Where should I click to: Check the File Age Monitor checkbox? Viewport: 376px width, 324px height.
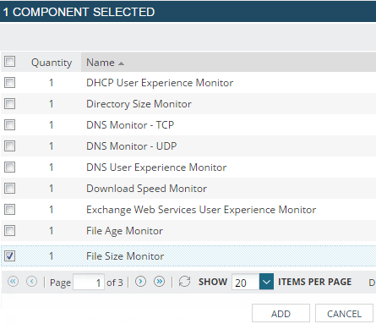click(9, 231)
